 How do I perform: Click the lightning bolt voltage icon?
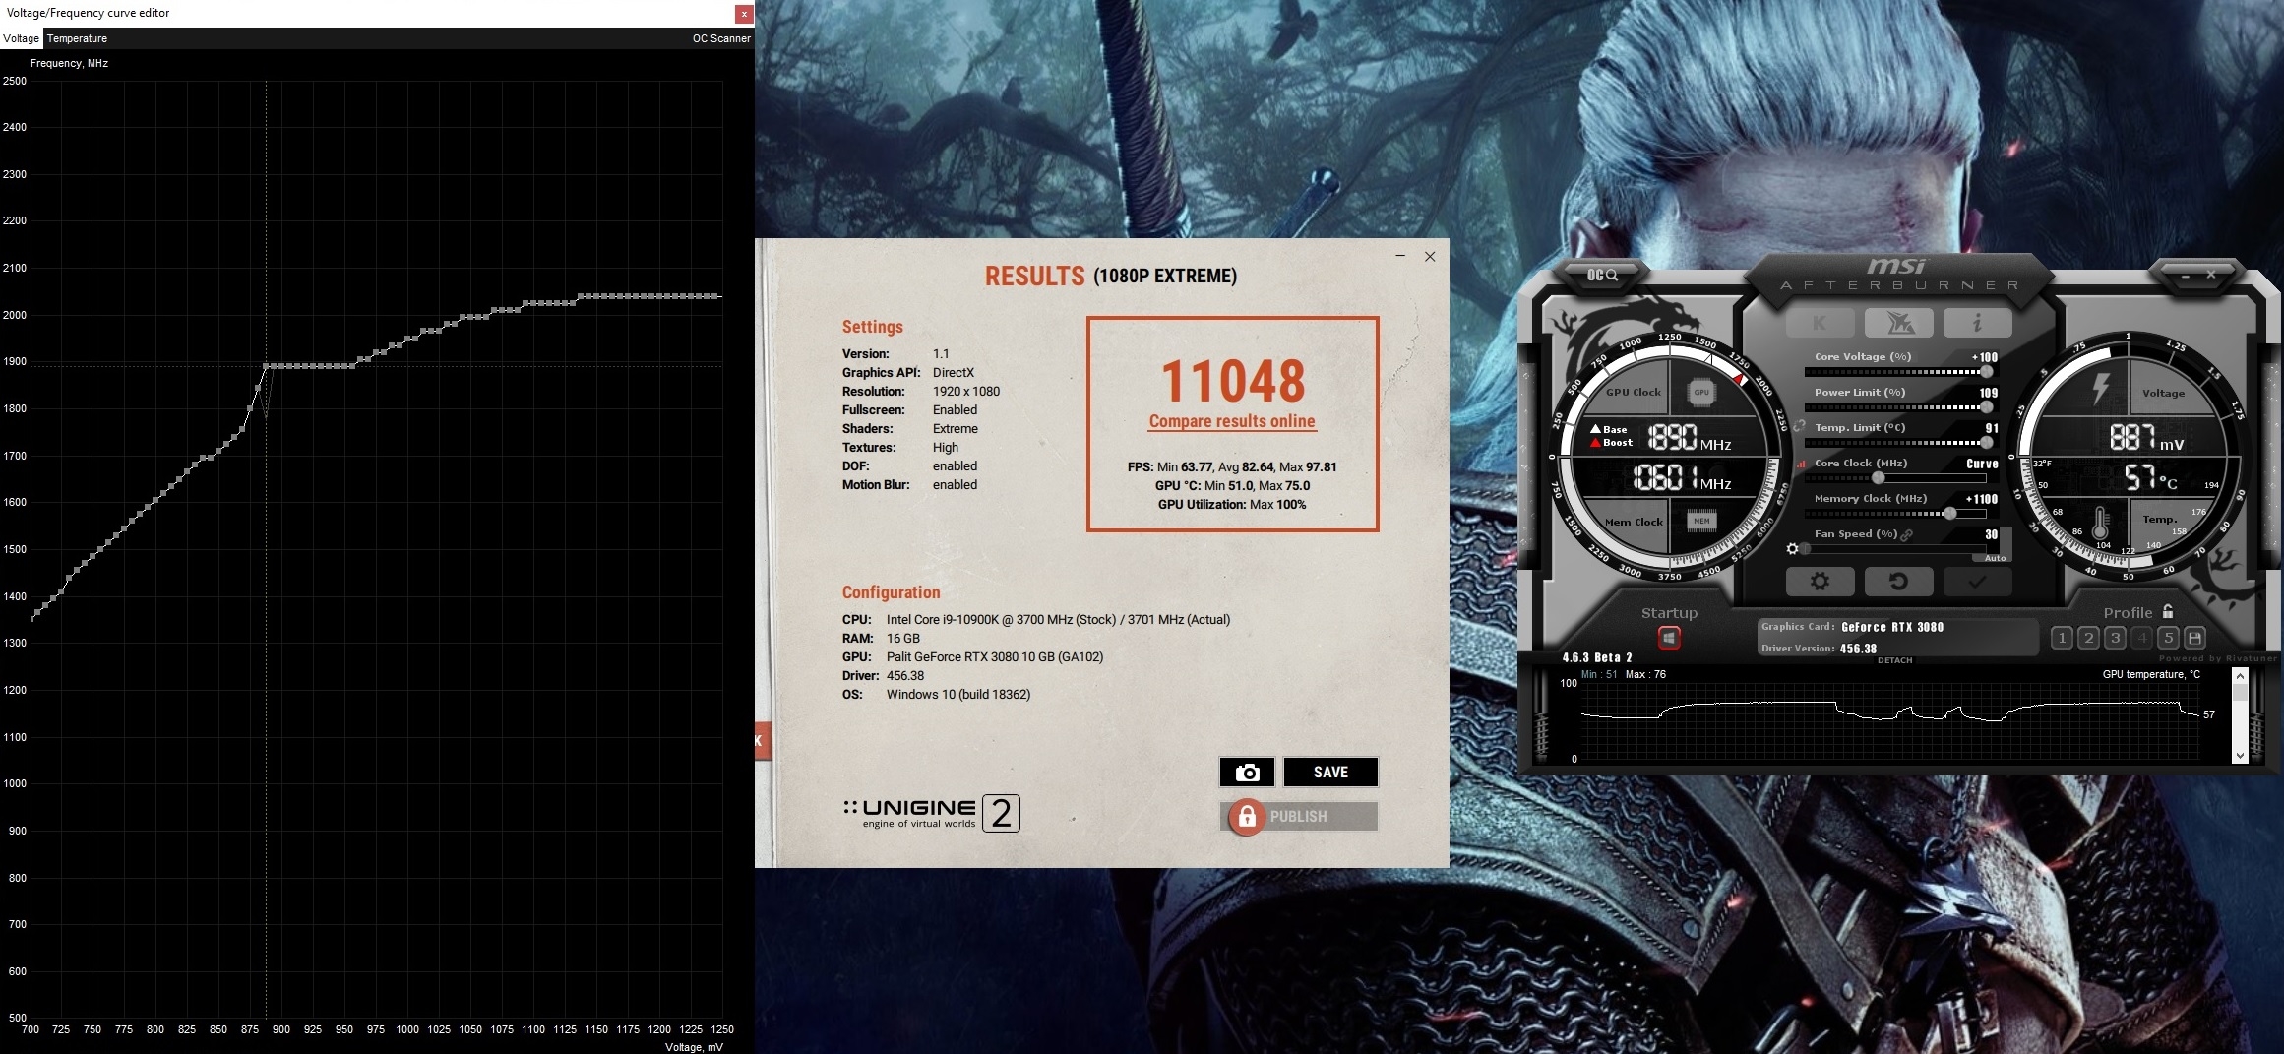(2099, 388)
